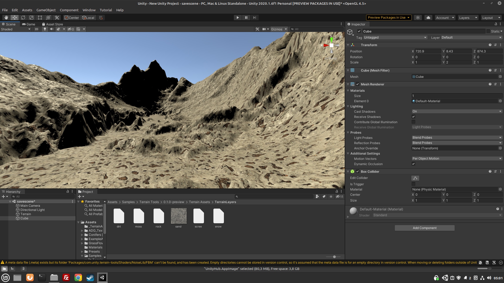Open the Window menu
The height and width of the screenshot is (283, 504).
click(89, 10)
